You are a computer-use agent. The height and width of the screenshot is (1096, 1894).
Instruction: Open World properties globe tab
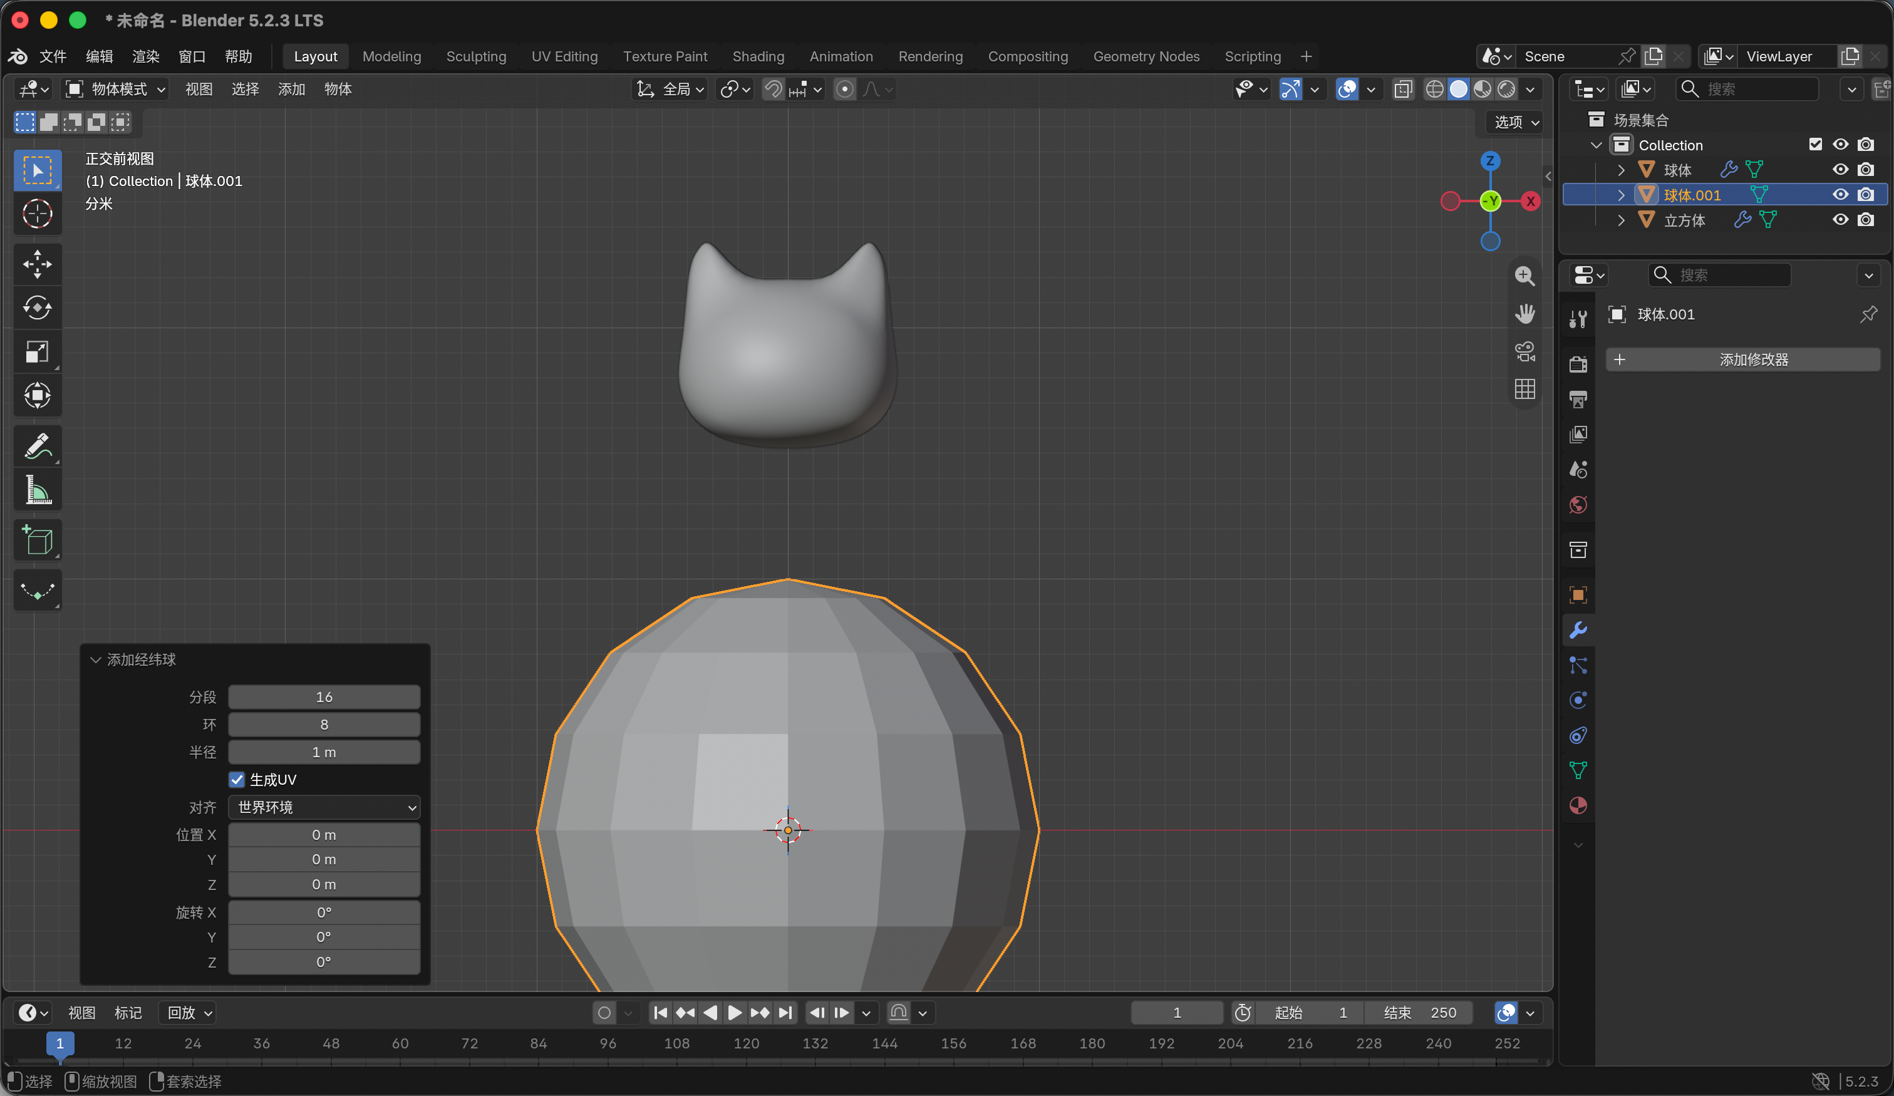tap(1578, 504)
